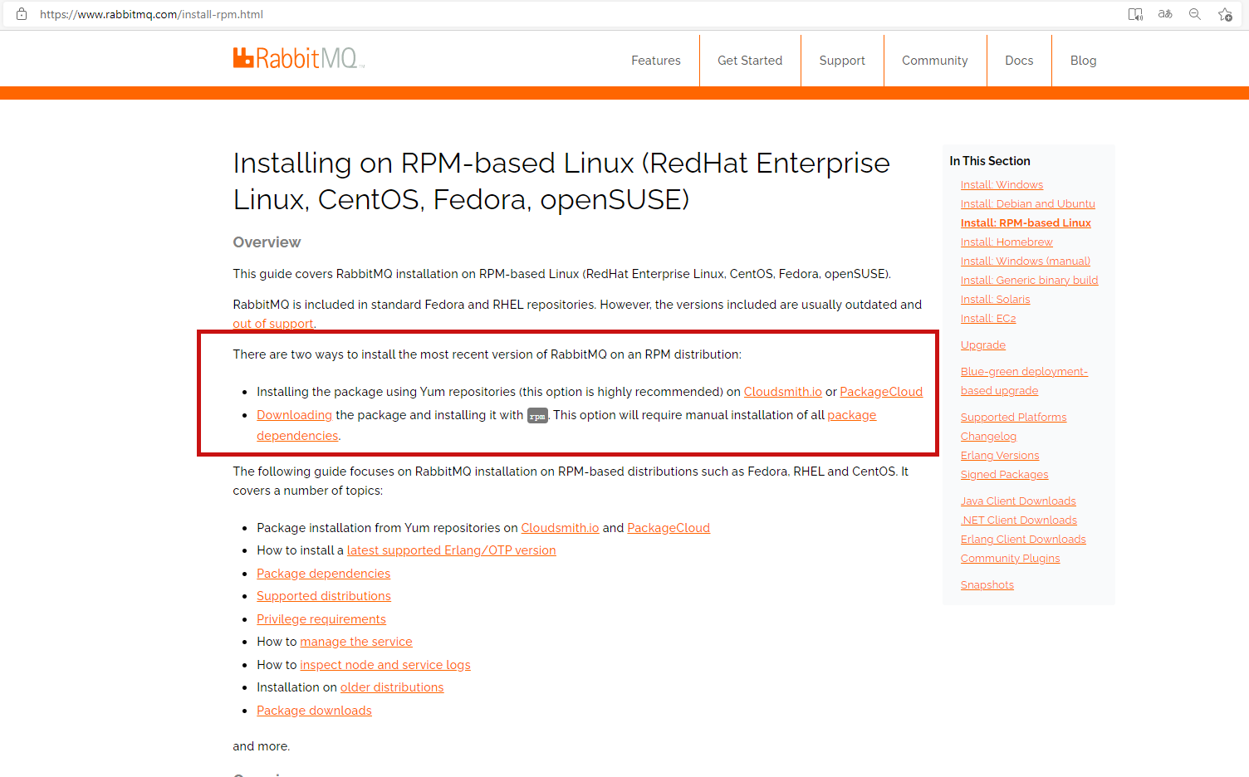Screen dimensions: 1249x777
Task: Open 'inspect node and service logs' link
Action: click(x=385, y=665)
